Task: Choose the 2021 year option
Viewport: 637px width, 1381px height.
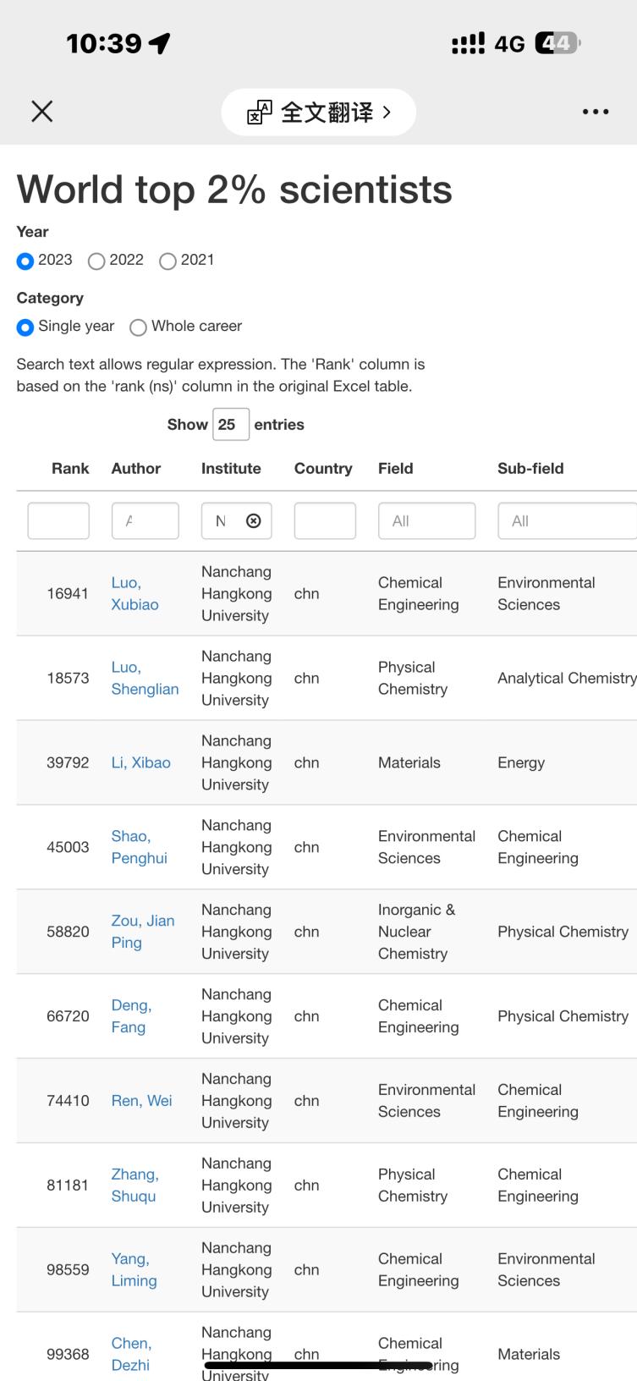Action: (167, 261)
